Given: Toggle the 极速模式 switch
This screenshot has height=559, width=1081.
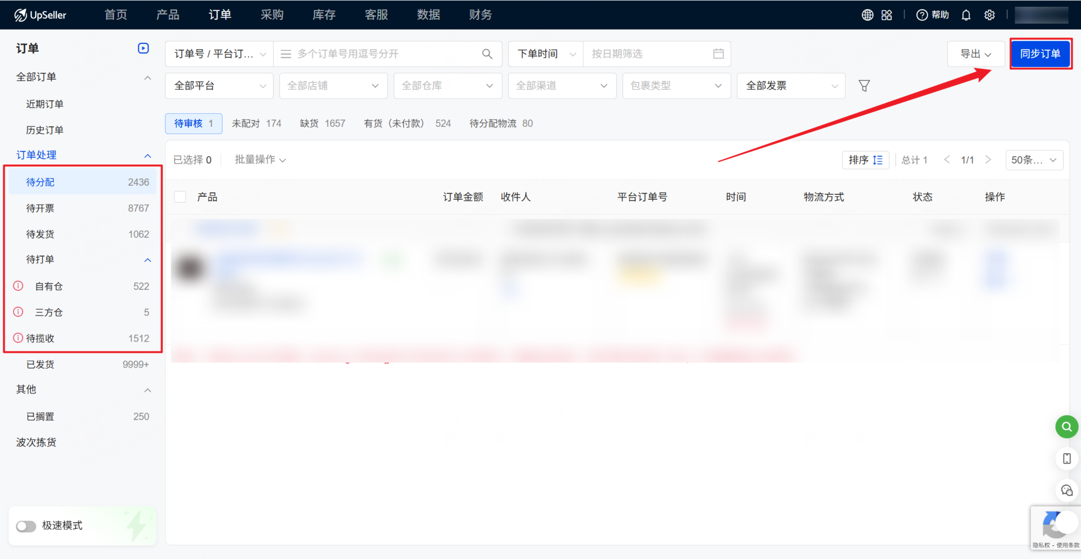Looking at the screenshot, I should point(26,526).
